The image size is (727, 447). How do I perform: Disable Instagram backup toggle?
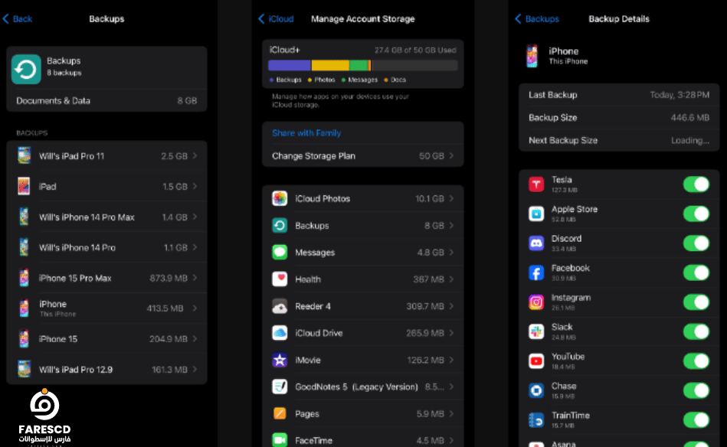(x=696, y=302)
